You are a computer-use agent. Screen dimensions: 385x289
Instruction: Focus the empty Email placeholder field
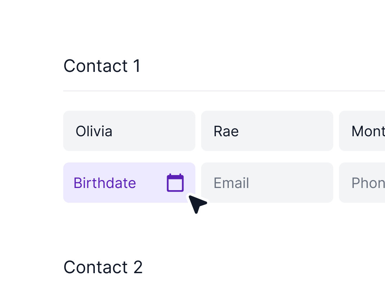pos(267,182)
